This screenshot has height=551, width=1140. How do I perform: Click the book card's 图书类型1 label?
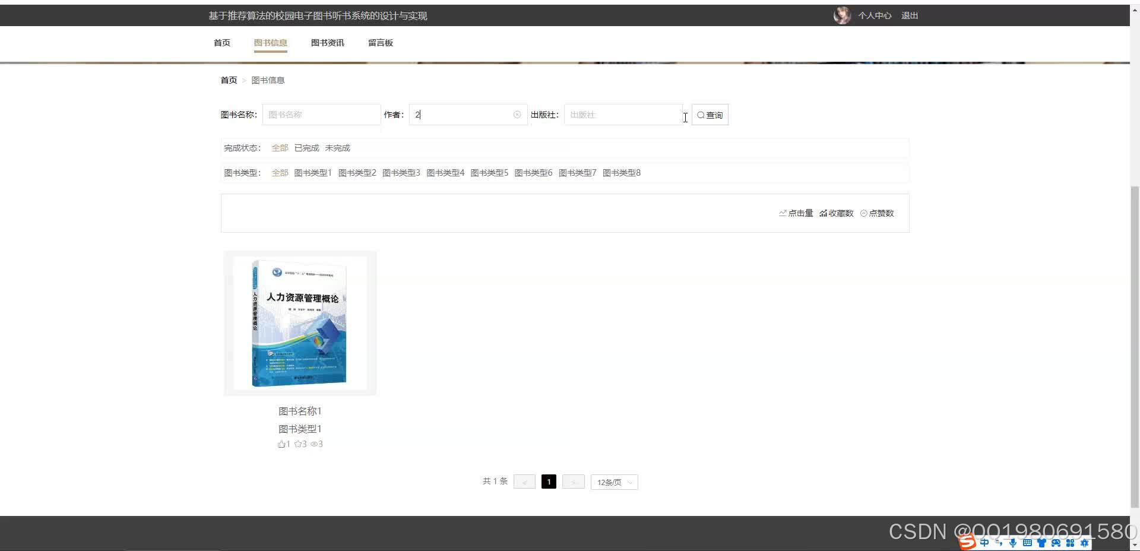click(300, 429)
